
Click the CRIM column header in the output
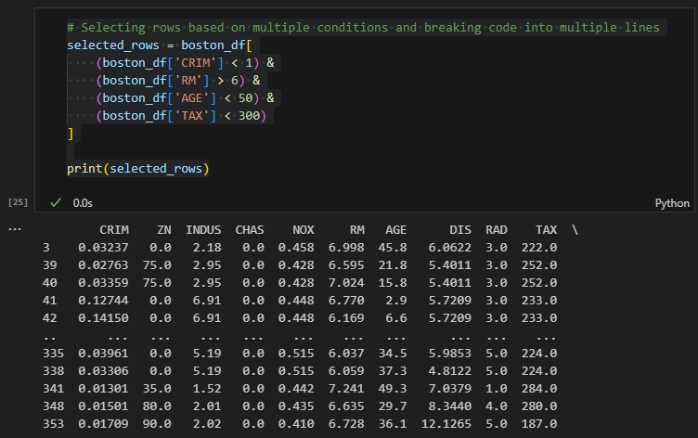[x=114, y=230]
